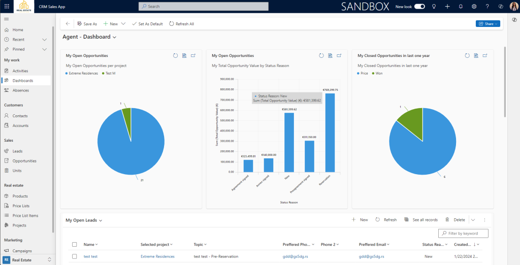Click the app launcher waffle icon

[7, 7]
